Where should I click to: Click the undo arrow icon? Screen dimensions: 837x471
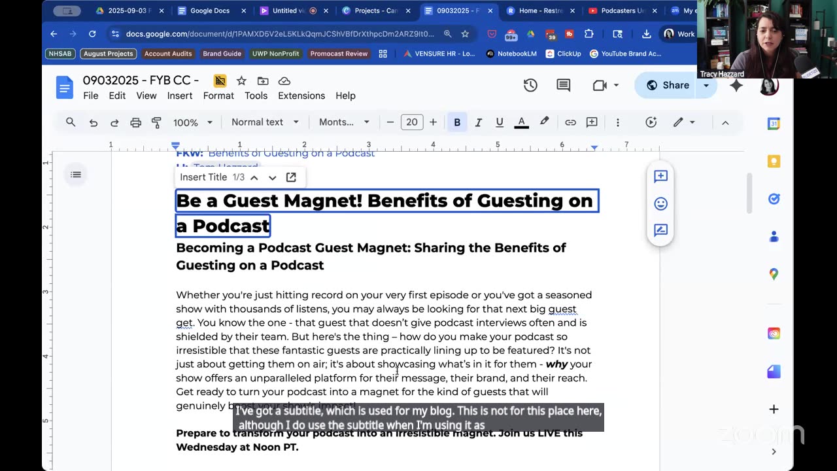pos(94,122)
